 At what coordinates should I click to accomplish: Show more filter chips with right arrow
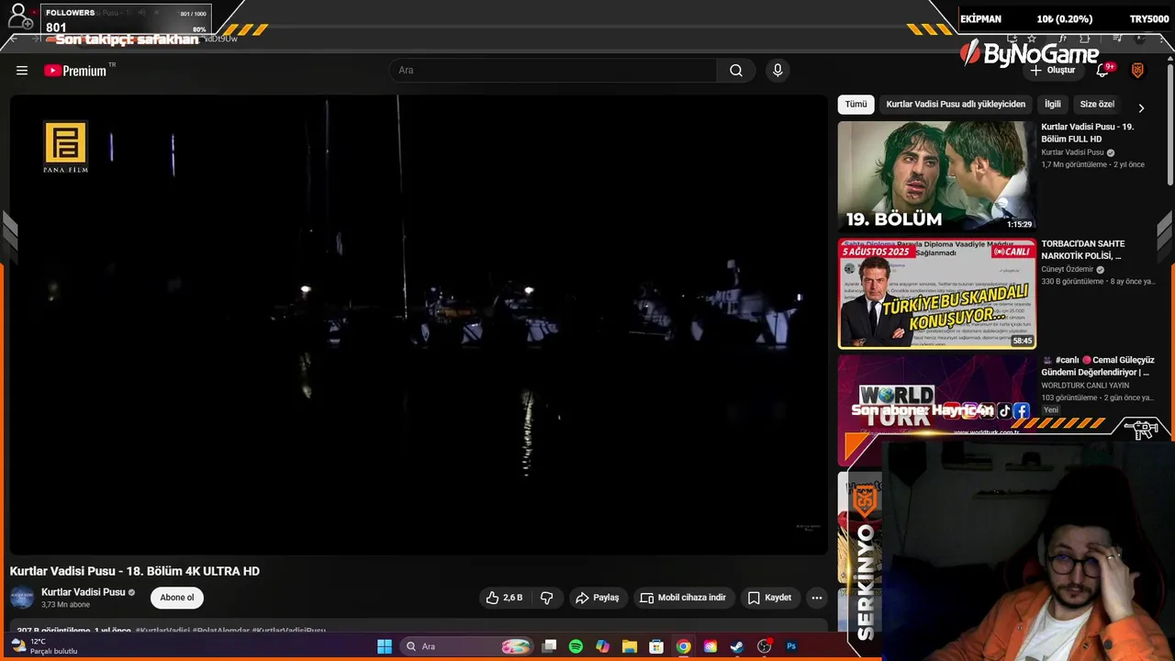pyautogui.click(x=1141, y=107)
